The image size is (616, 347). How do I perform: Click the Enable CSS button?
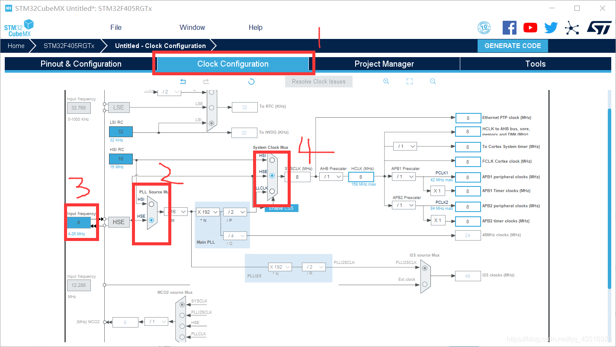281,208
